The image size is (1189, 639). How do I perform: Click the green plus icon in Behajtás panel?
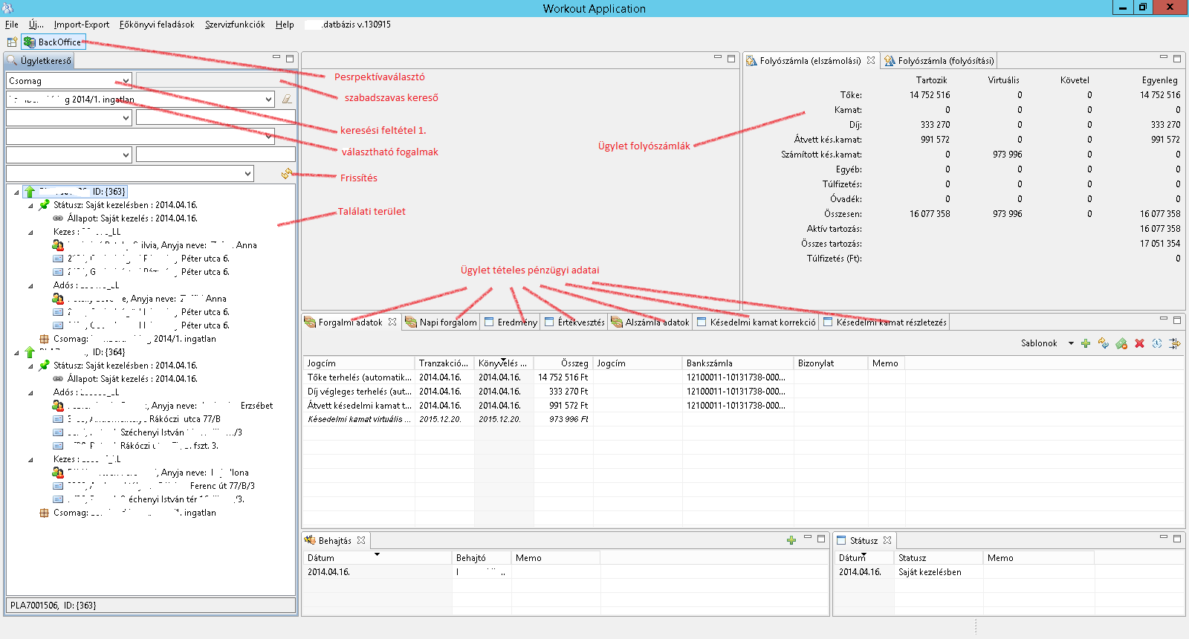click(791, 540)
